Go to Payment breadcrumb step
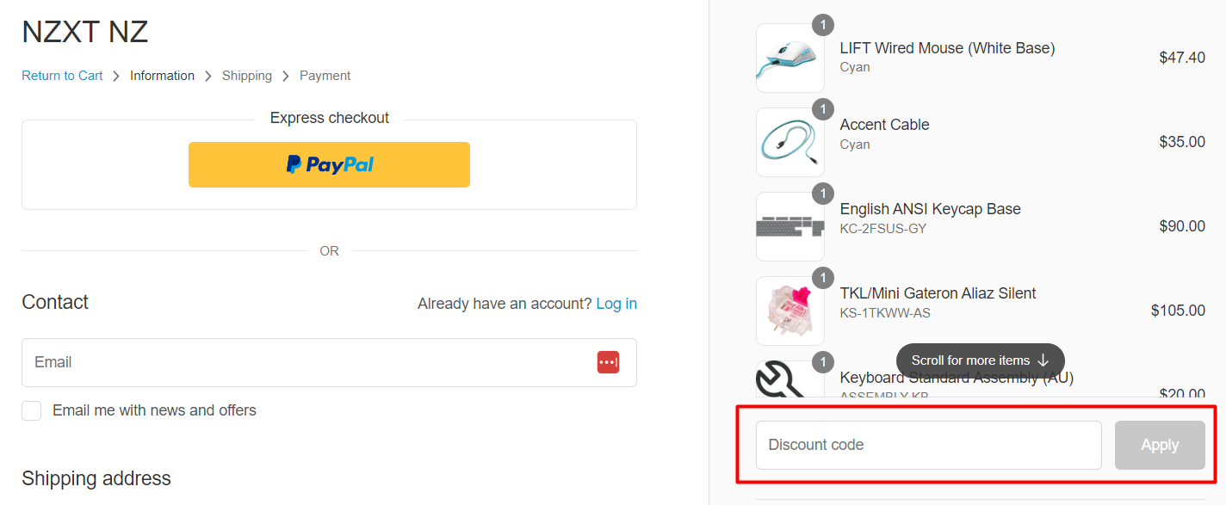 click(325, 76)
